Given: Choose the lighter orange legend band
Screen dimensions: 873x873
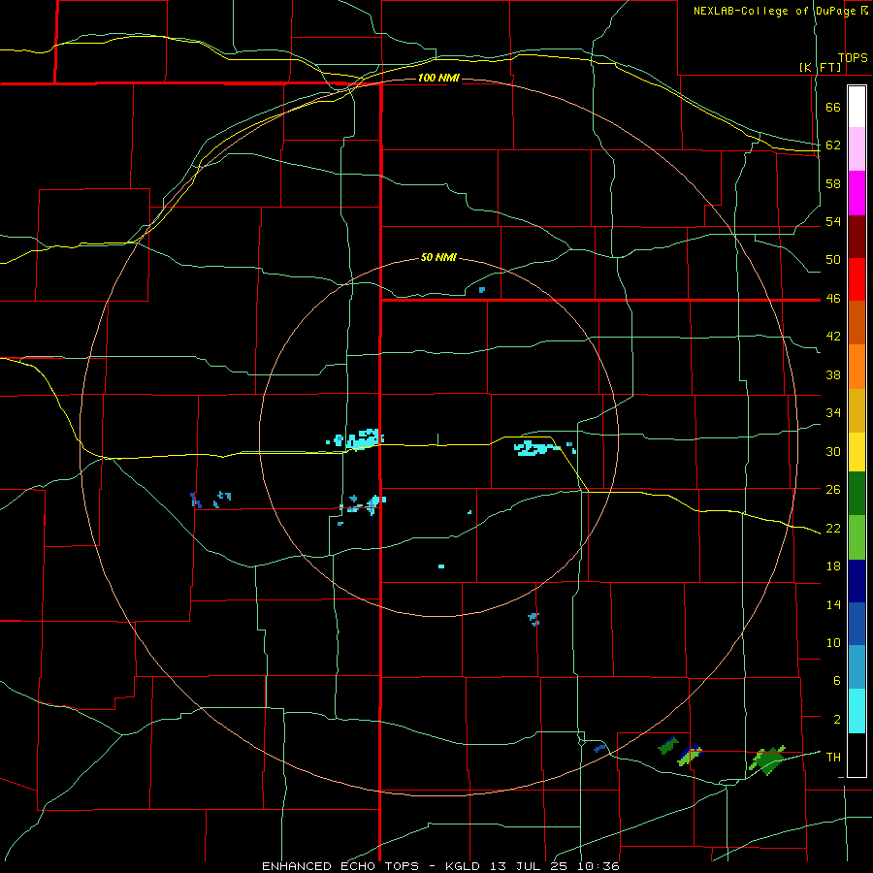Looking at the screenshot, I should coord(857,367).
